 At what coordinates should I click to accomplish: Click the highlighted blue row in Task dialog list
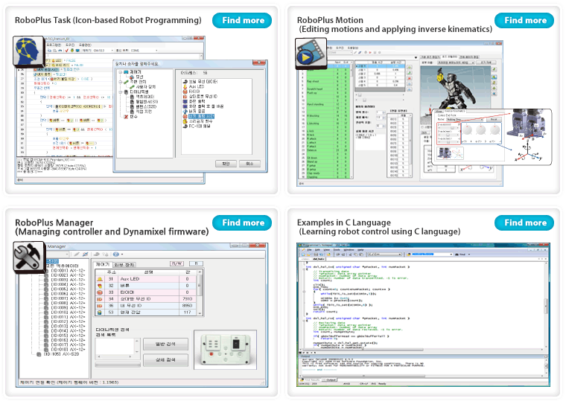[201, 117]
